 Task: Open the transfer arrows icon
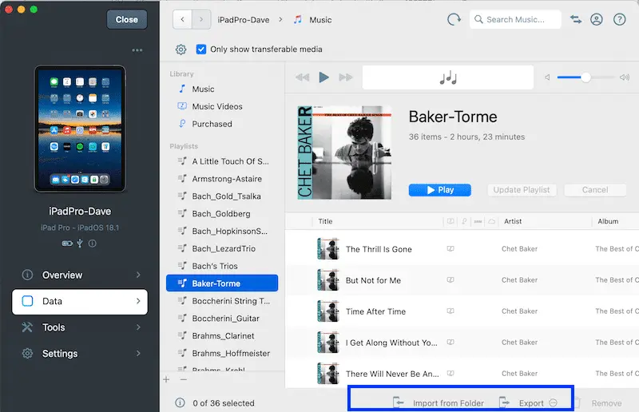click(575, 19)
